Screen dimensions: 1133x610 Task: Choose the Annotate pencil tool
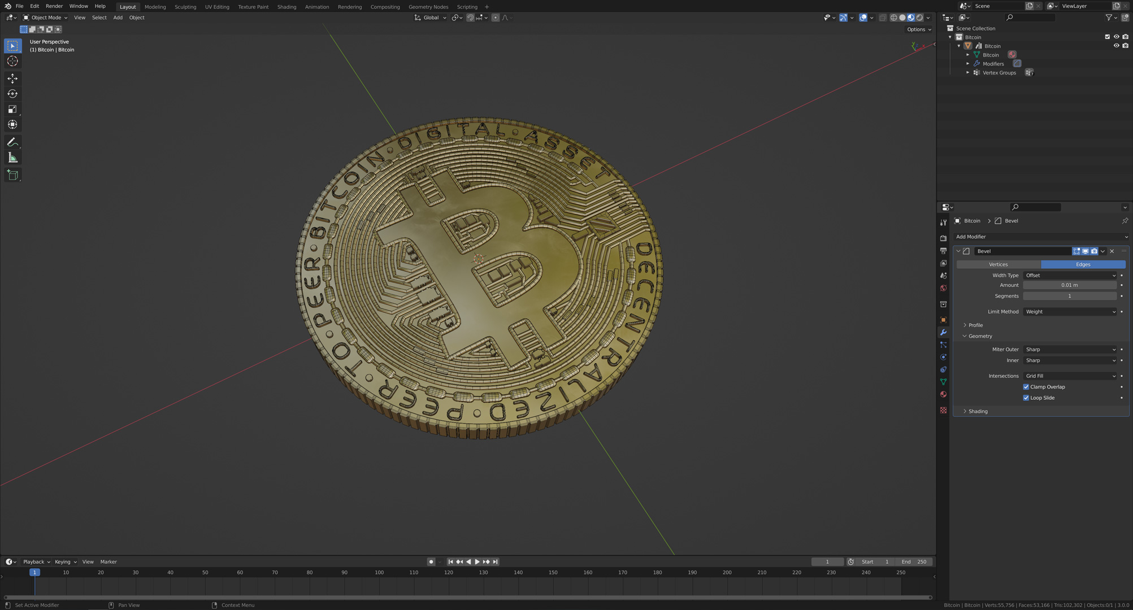[12, 142]
